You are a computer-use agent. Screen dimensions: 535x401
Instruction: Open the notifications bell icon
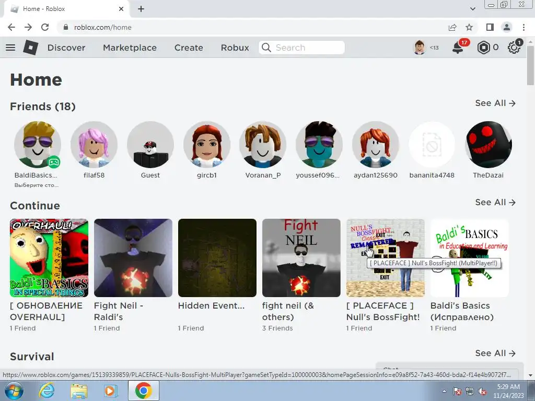(x=458, y=48)
